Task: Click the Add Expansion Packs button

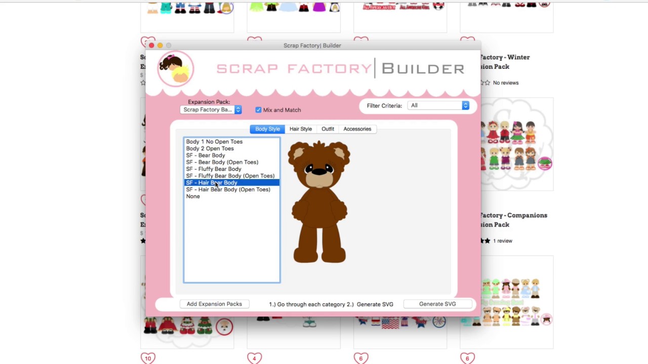Action: [214, 304]
